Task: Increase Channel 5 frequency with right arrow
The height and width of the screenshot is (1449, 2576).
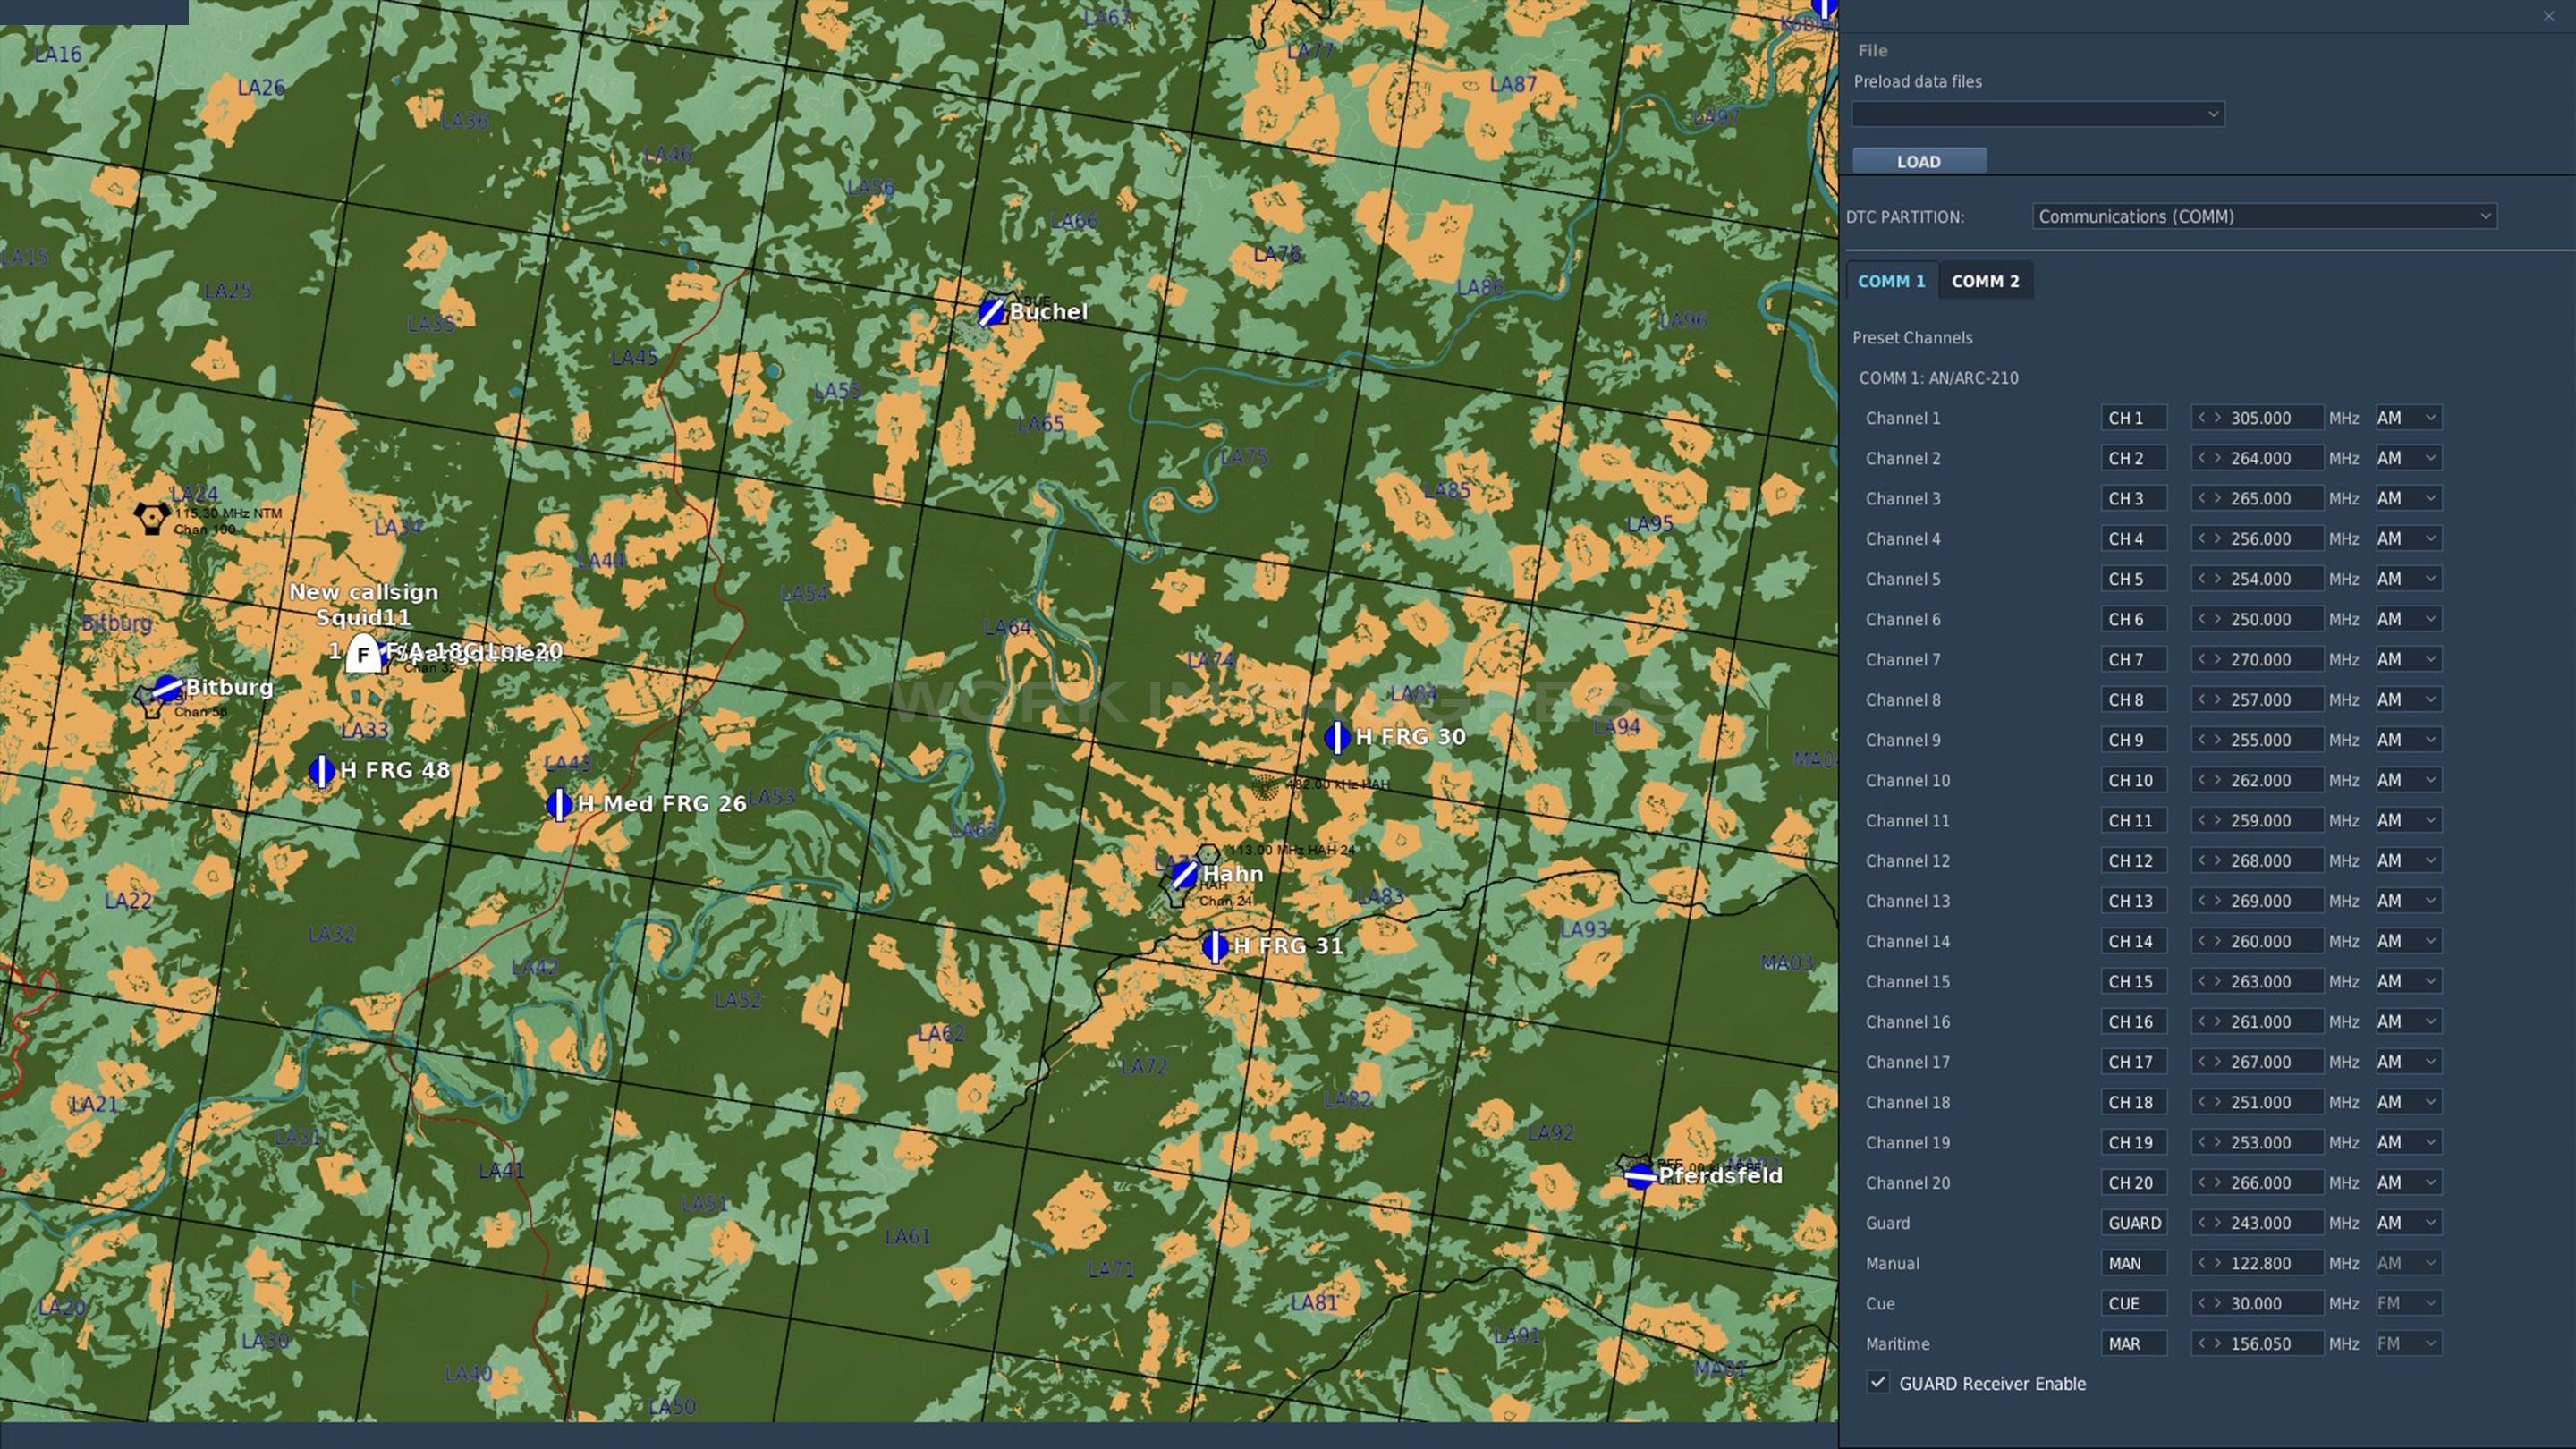Action: click(2217, 578)
